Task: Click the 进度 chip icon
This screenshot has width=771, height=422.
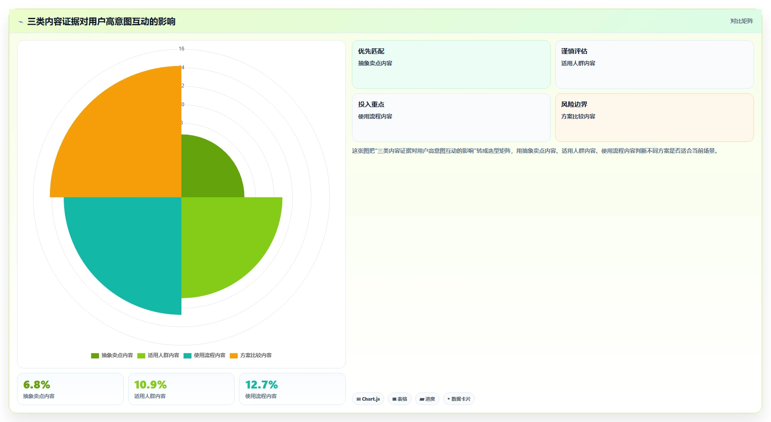Action: (422, 399)
